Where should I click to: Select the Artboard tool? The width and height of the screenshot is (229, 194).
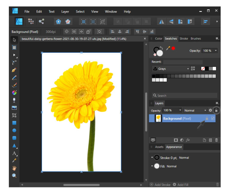pyautogui.click(x=14, y=47)
